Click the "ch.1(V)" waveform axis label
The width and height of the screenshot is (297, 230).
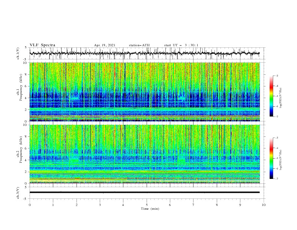(18, 53)
